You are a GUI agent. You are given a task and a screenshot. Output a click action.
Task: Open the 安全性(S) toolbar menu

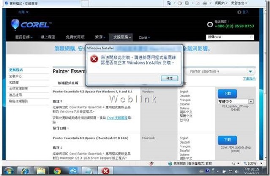click(x=239, y=3)
